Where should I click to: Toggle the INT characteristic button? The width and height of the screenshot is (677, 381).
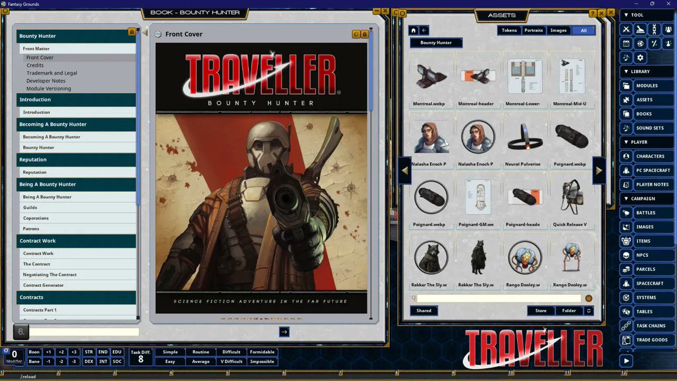tap(103, 361)
